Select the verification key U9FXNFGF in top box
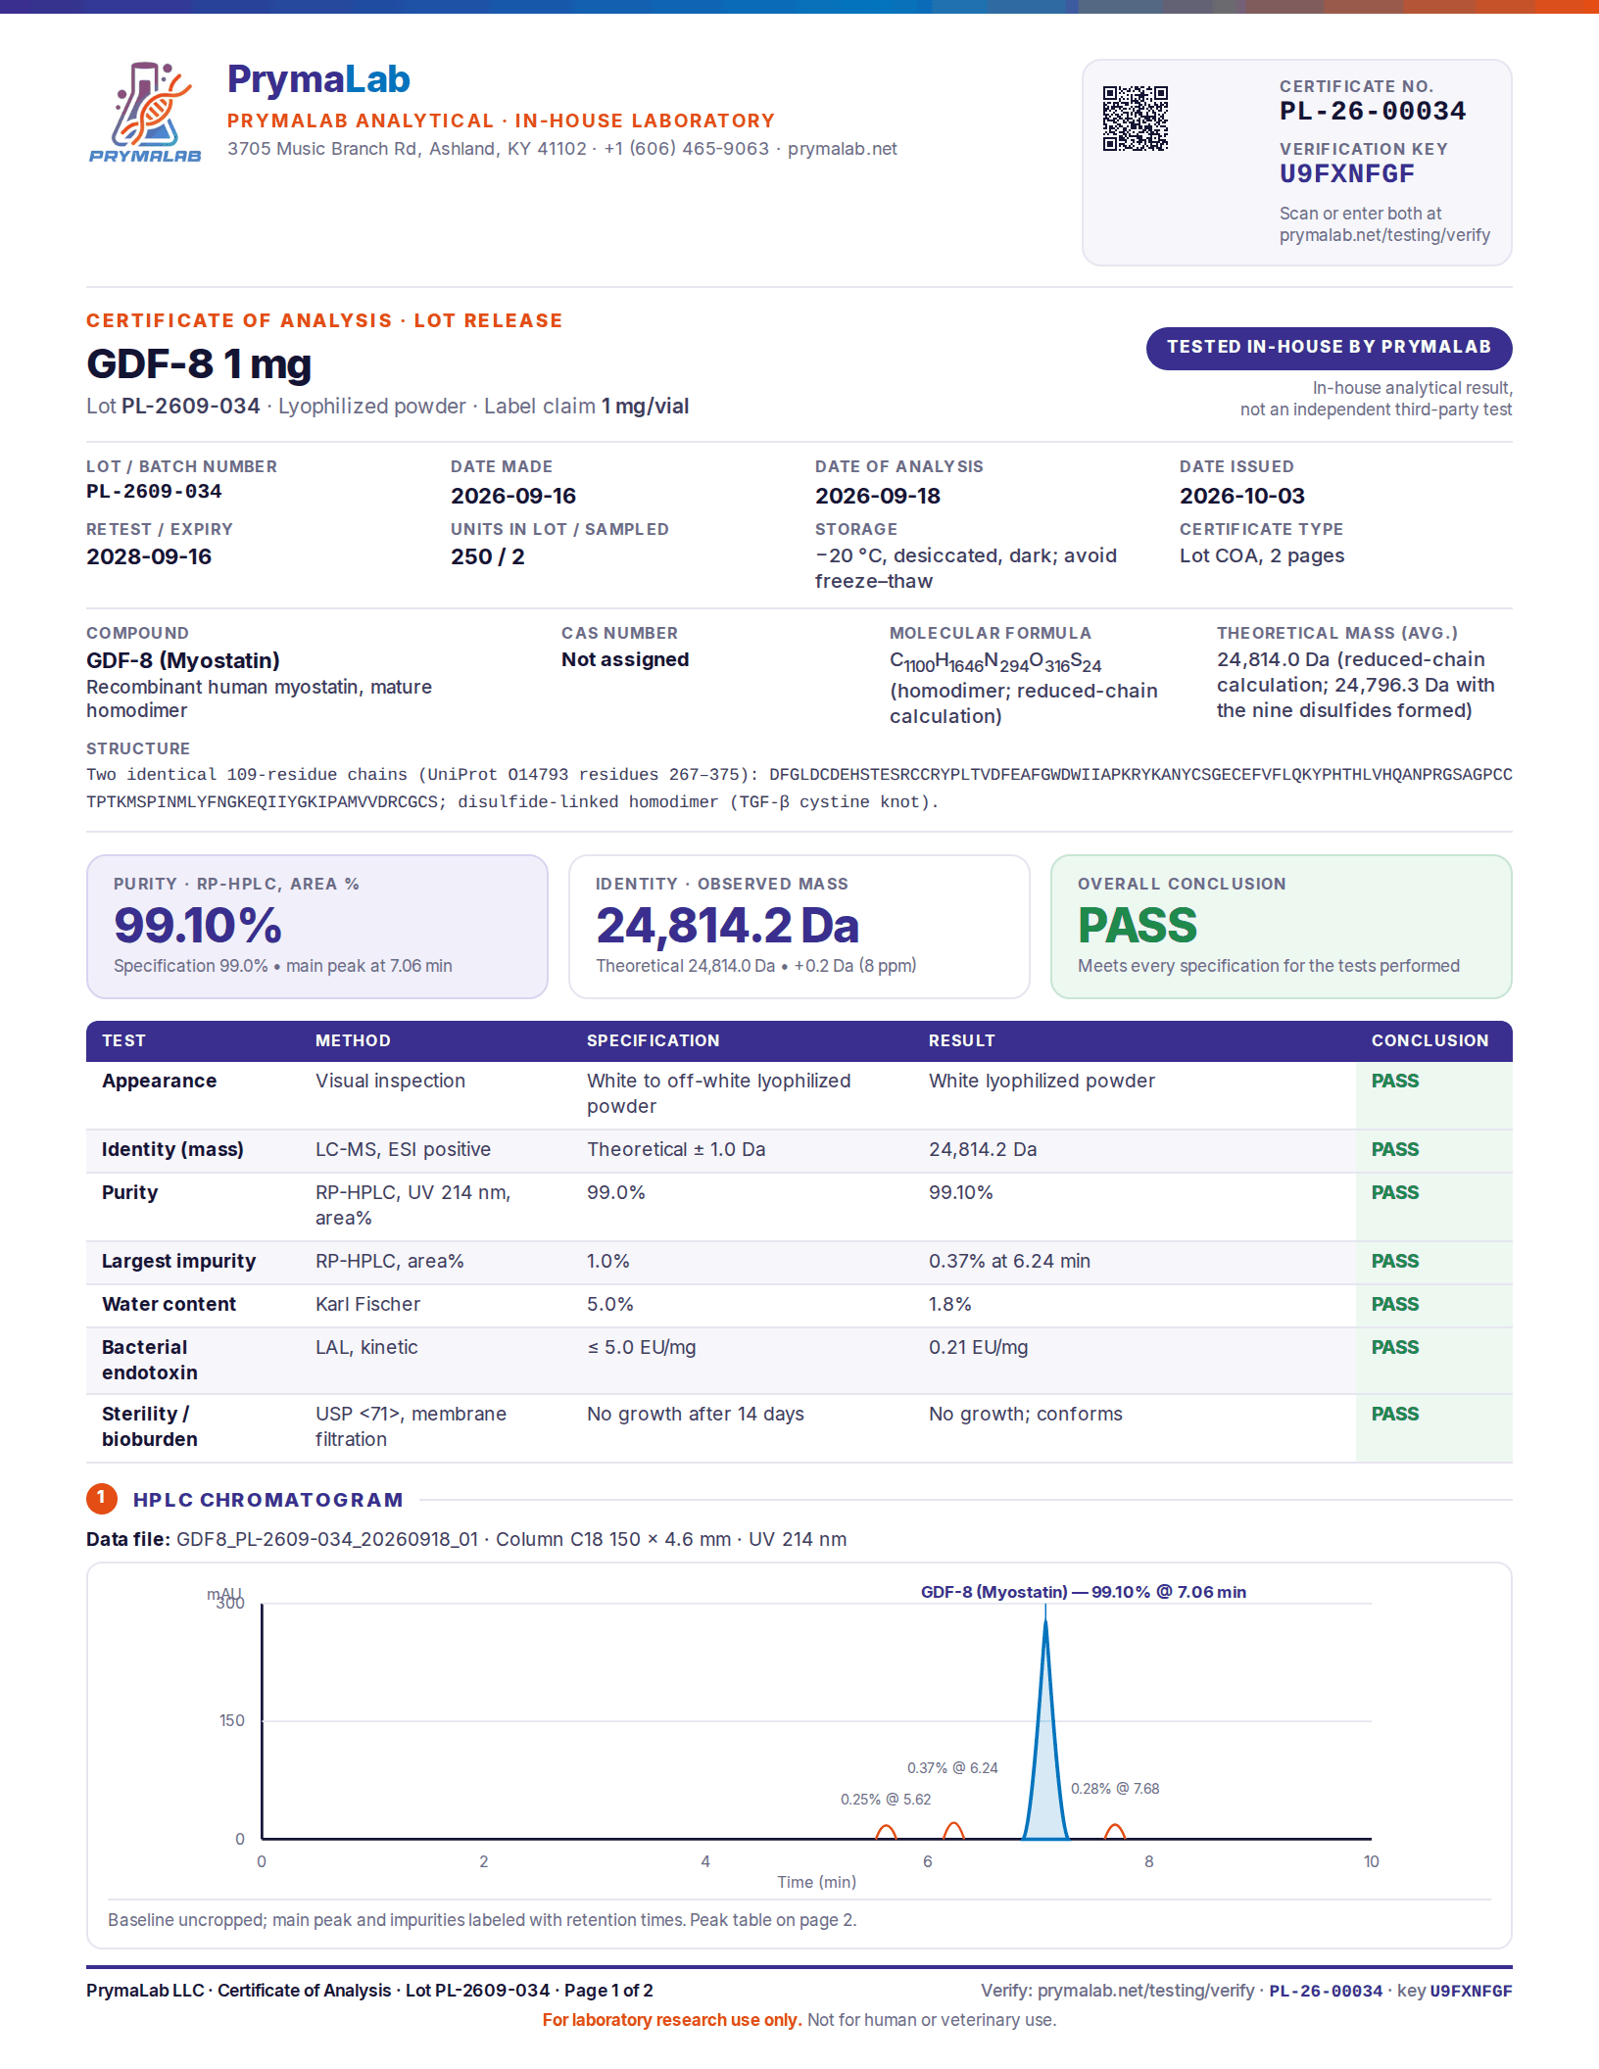Screen dimensions: 1599x2069 click(x=1347, y=174)
